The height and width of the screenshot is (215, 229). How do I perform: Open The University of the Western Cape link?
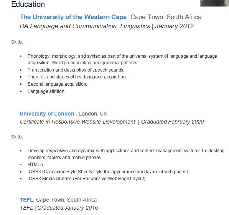tap(73, 17)
